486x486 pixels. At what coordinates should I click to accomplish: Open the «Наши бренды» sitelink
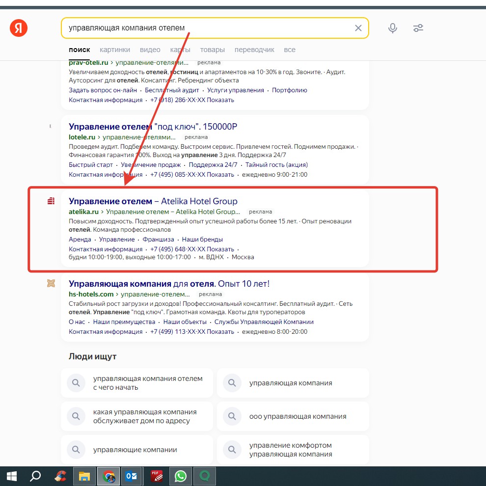pyautogui.click(x=202, y=239)
